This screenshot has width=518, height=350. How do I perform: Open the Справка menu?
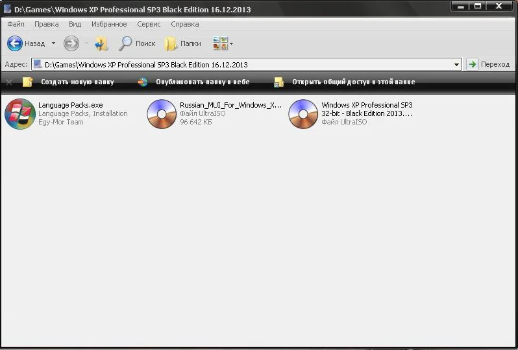(184, 24)
